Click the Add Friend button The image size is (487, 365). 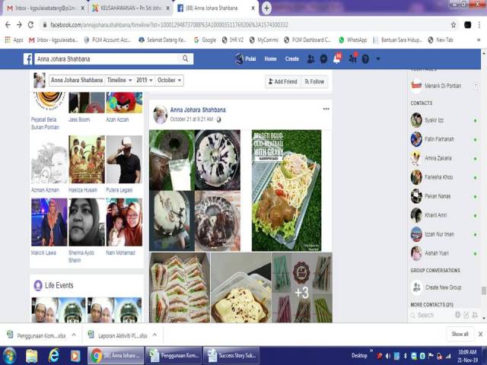(282, 81)
